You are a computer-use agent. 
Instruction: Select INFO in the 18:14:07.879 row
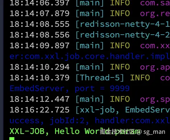tap(120, 13)
